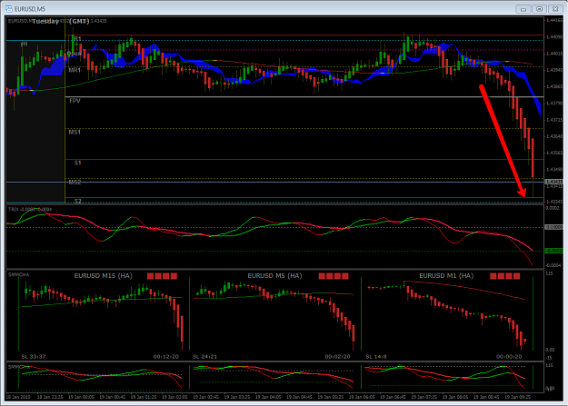
Task: Click last red signal square beside M15 (HA)
Action: [x=174, y=276]
